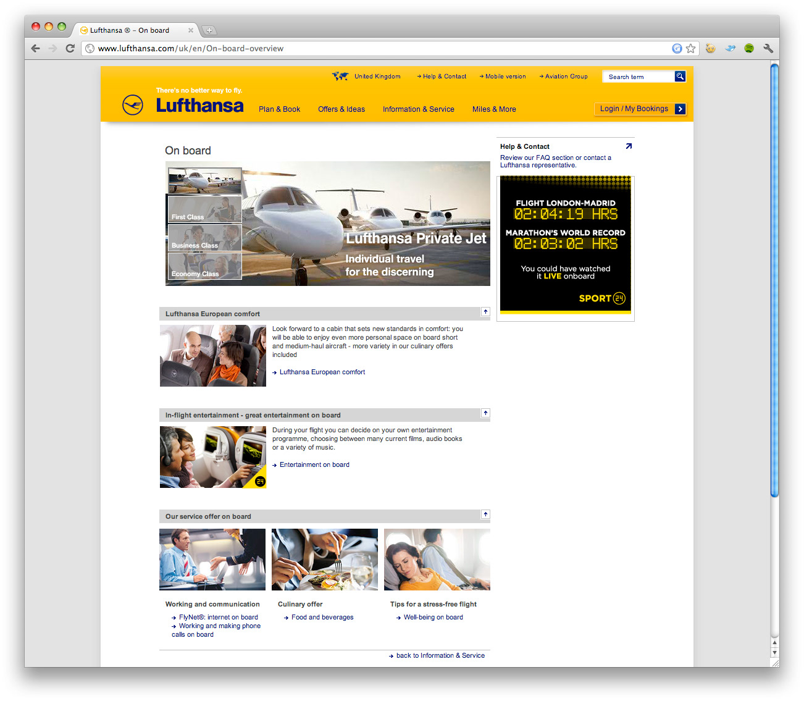Viewport: 804px width, 701px height.
Task: Open the Lufthansa European comfort link
Action: [322, 372]
